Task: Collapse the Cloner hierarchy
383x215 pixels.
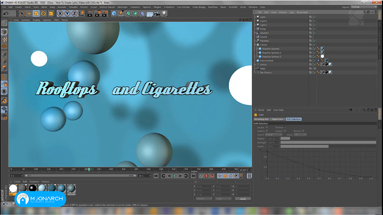Action: [x=255, y=45]
